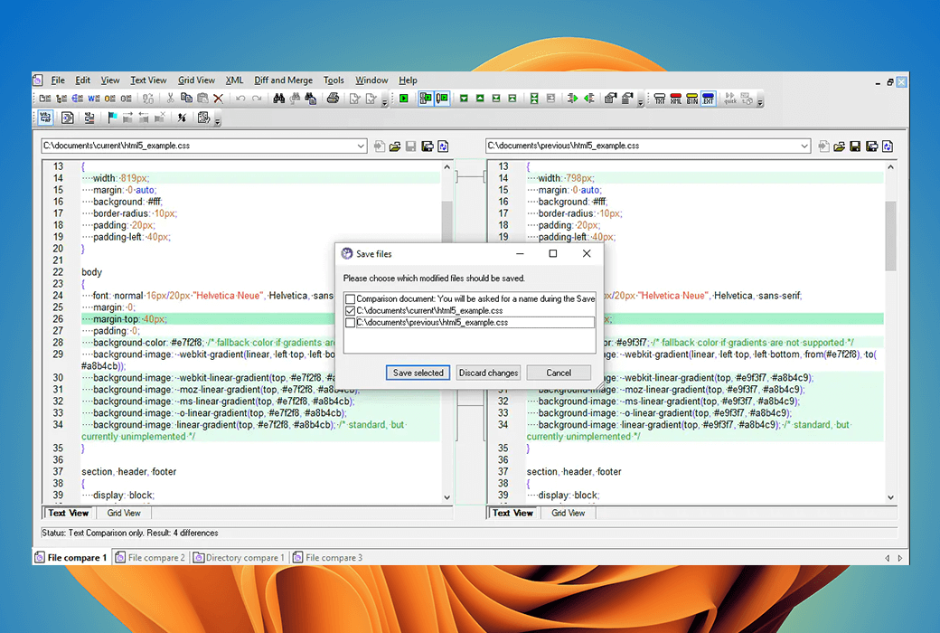Viewport: 940px width, 633px height.
Task: Click the scissors Cut icon
Action: (x=170, y=99)
